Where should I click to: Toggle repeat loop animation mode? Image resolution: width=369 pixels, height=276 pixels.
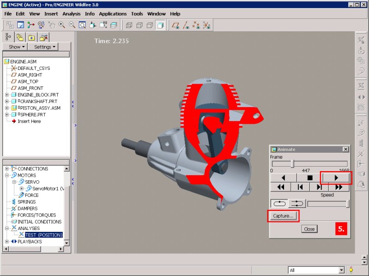[x=280, y=203]
